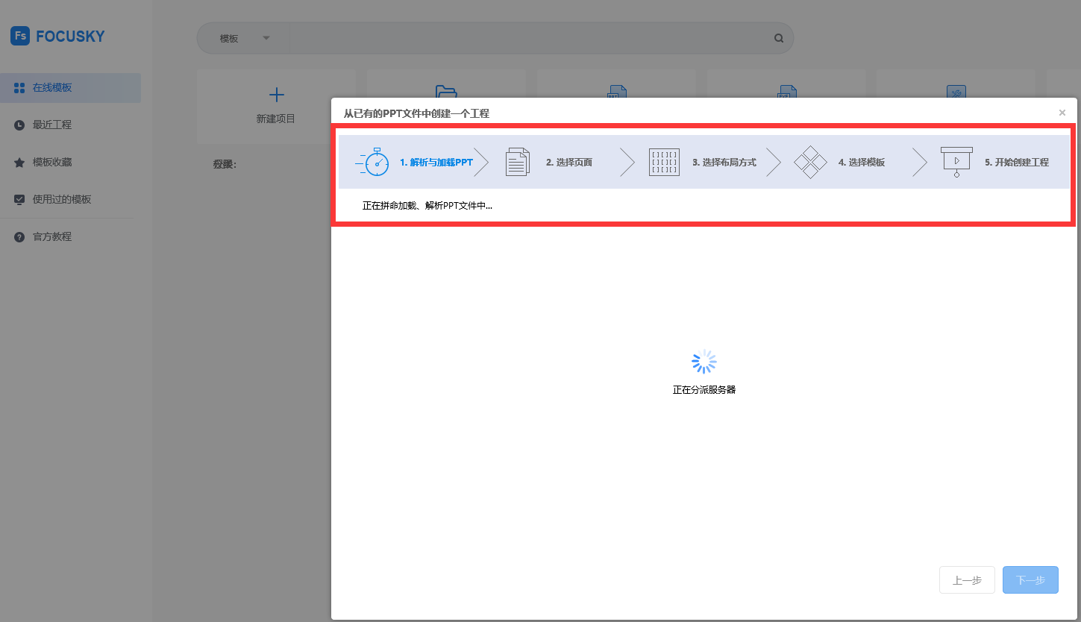Click the FOCUSKY brand name text
This screenshot has width=1081, height=622.
pyautogui.click(x=70, y=36)
